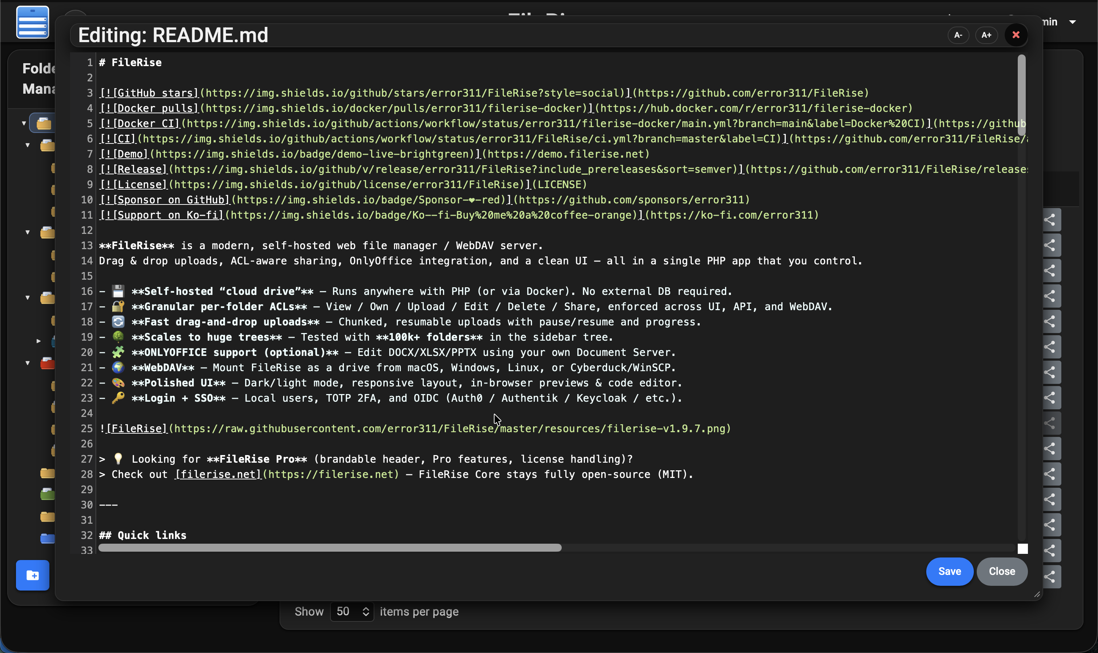Open the admin user menu arrow

pos(1073,22)
